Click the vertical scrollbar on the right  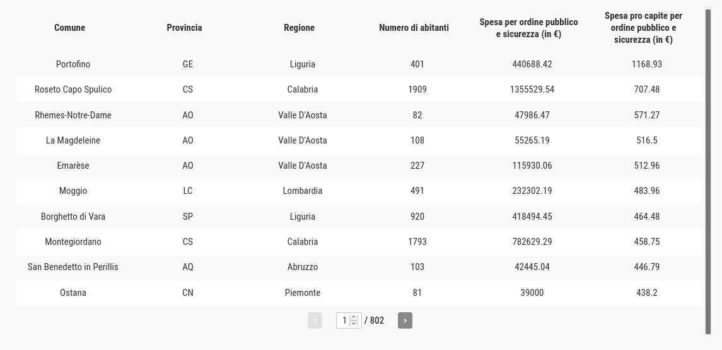click(x=708, y=172)
